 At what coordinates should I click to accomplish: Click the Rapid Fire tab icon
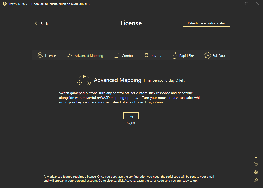click(175, 56)
